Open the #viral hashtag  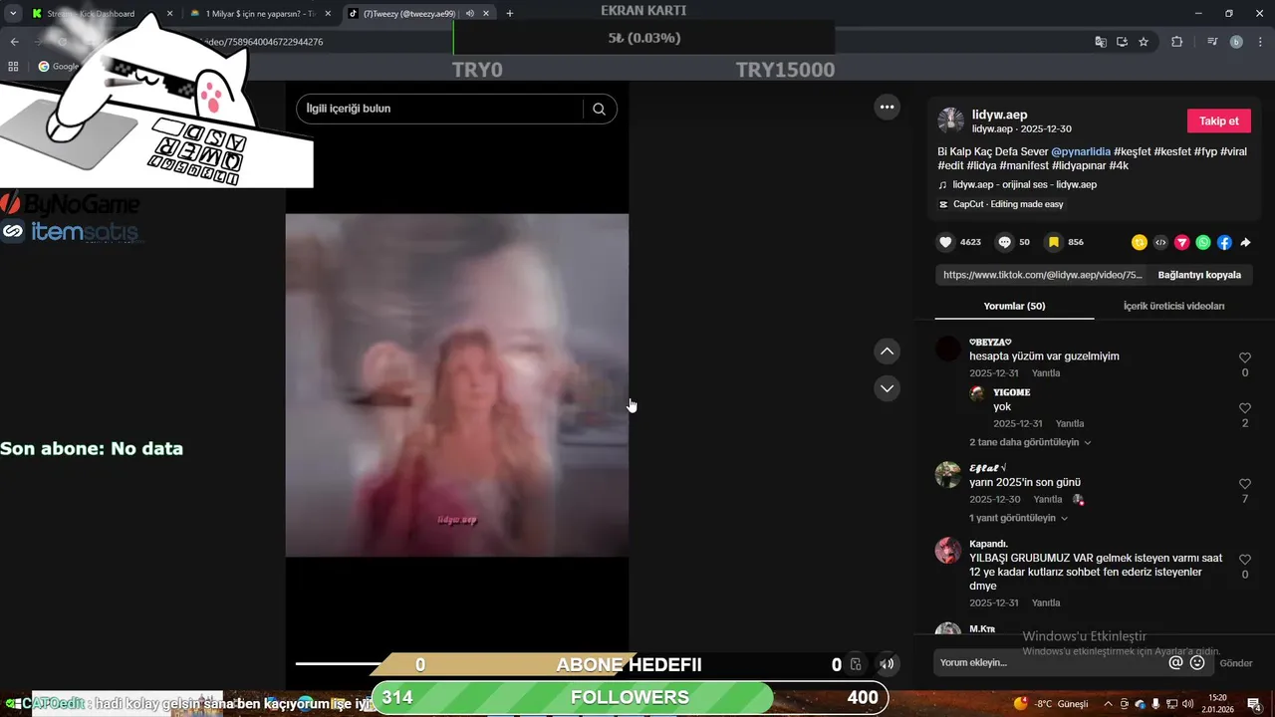click(1234, 151)
